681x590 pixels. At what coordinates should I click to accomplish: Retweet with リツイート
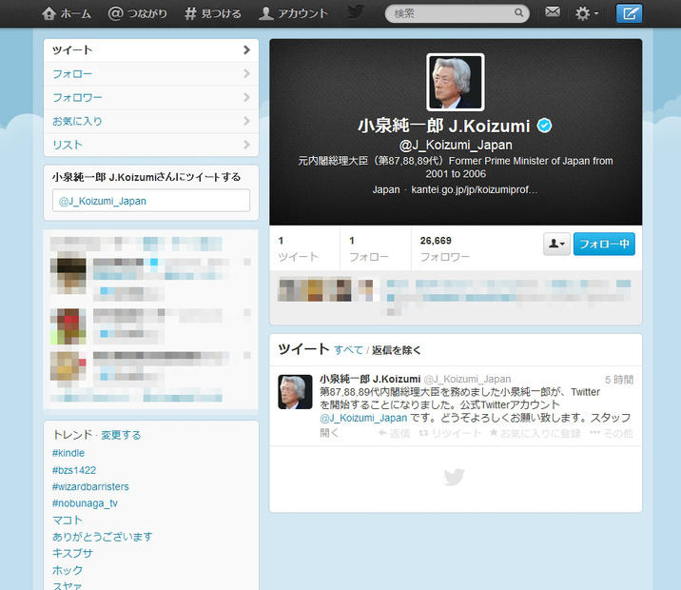click(450, 433)
